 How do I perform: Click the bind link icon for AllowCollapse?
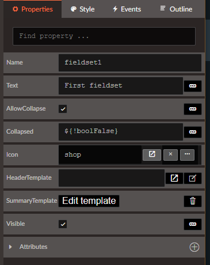193,109
